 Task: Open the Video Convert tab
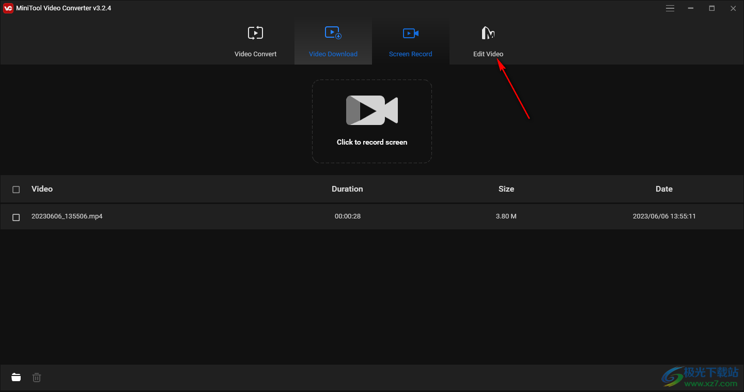(256, 42)
